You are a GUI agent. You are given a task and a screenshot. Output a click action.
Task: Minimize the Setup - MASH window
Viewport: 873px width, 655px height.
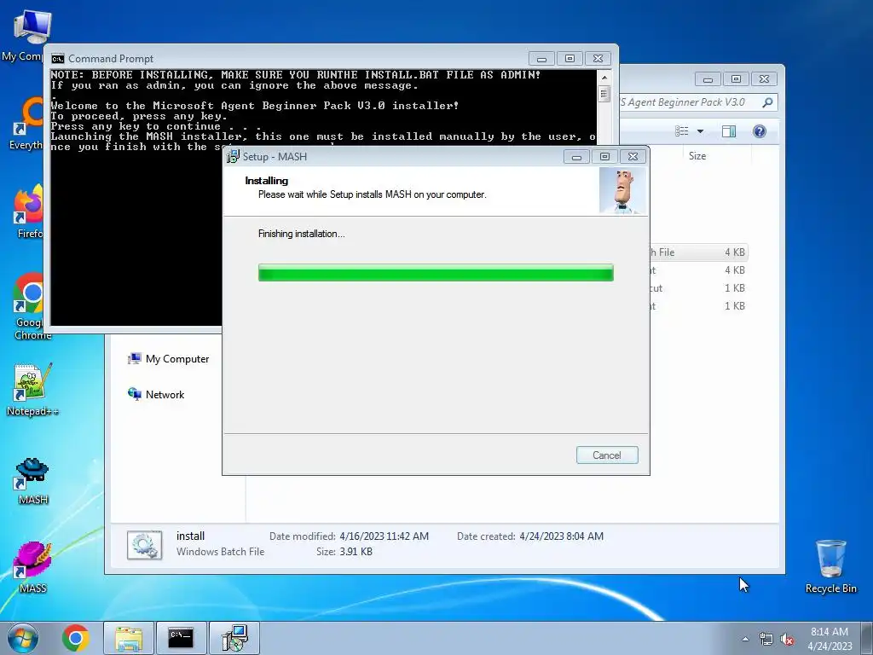pyautogui.click(x=576, y=157)
